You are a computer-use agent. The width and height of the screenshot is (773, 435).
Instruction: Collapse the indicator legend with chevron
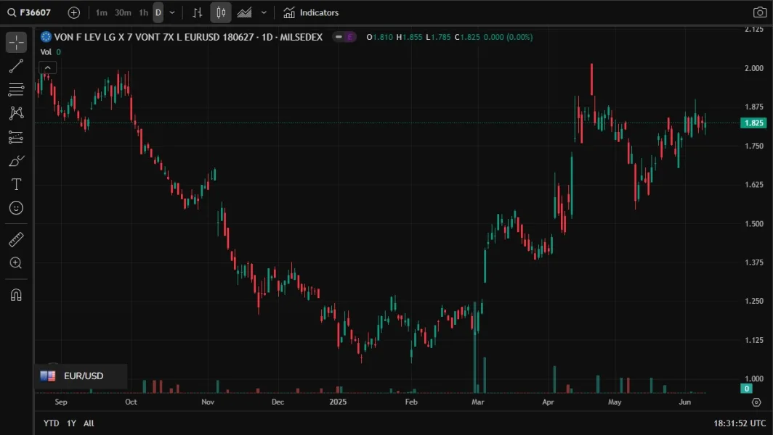click(47, 67)
